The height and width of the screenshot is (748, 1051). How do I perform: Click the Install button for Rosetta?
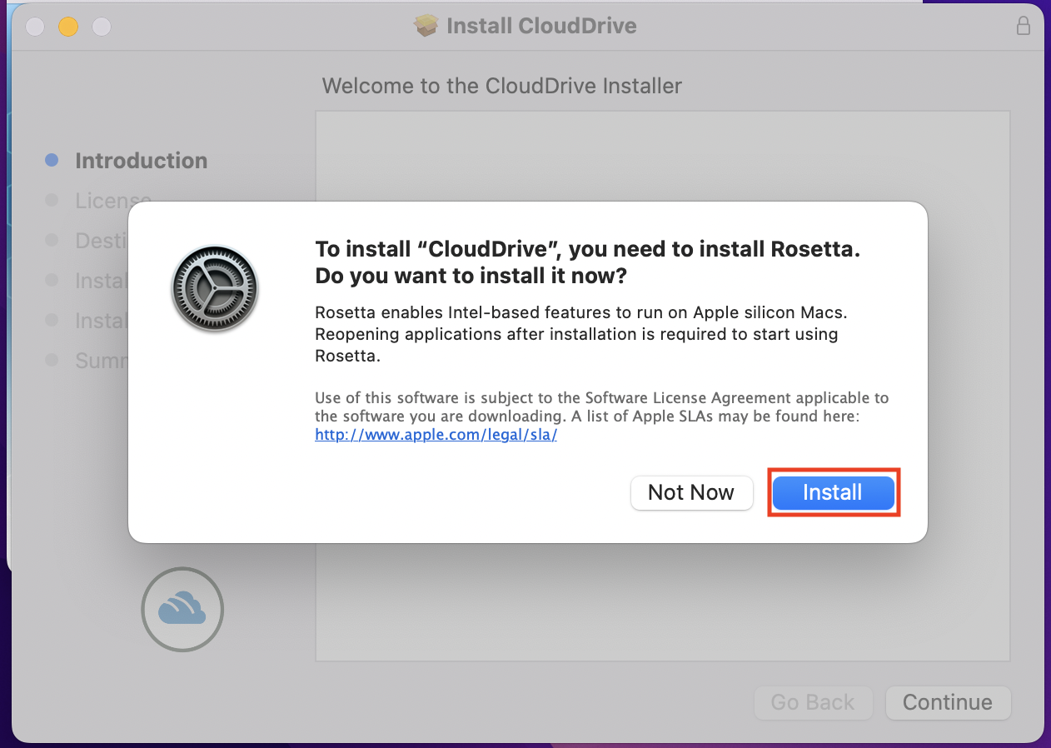point(833,492)
